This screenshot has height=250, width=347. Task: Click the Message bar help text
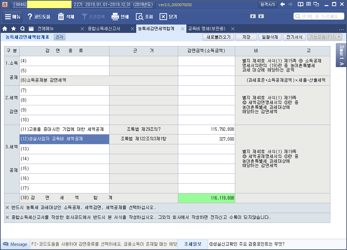[104, 244]
